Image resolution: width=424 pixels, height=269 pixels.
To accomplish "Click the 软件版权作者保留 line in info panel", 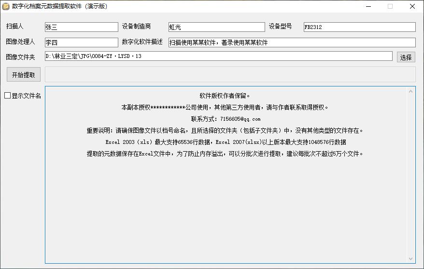I will coord(225,96).
